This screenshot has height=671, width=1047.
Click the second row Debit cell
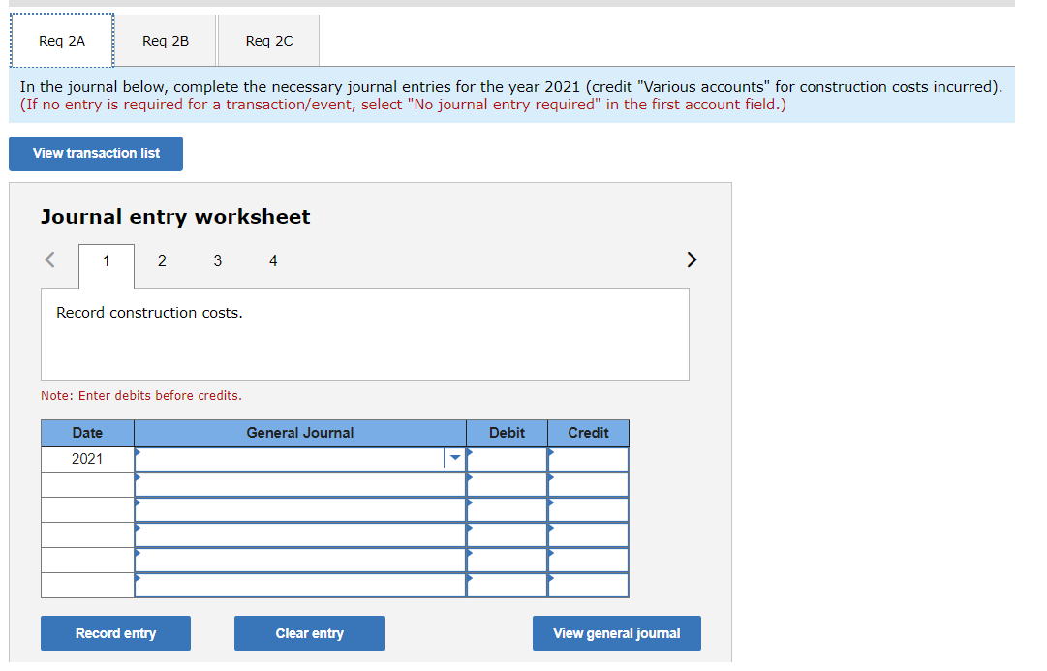(x=507, y=484)
